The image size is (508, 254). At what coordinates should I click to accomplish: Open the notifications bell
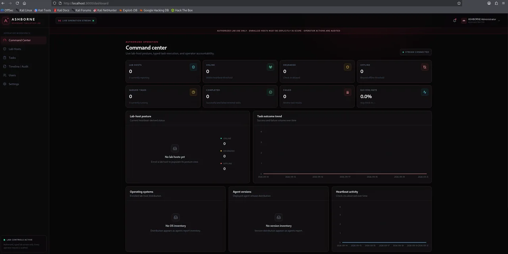pyautogui.click(x=454, y=21)
